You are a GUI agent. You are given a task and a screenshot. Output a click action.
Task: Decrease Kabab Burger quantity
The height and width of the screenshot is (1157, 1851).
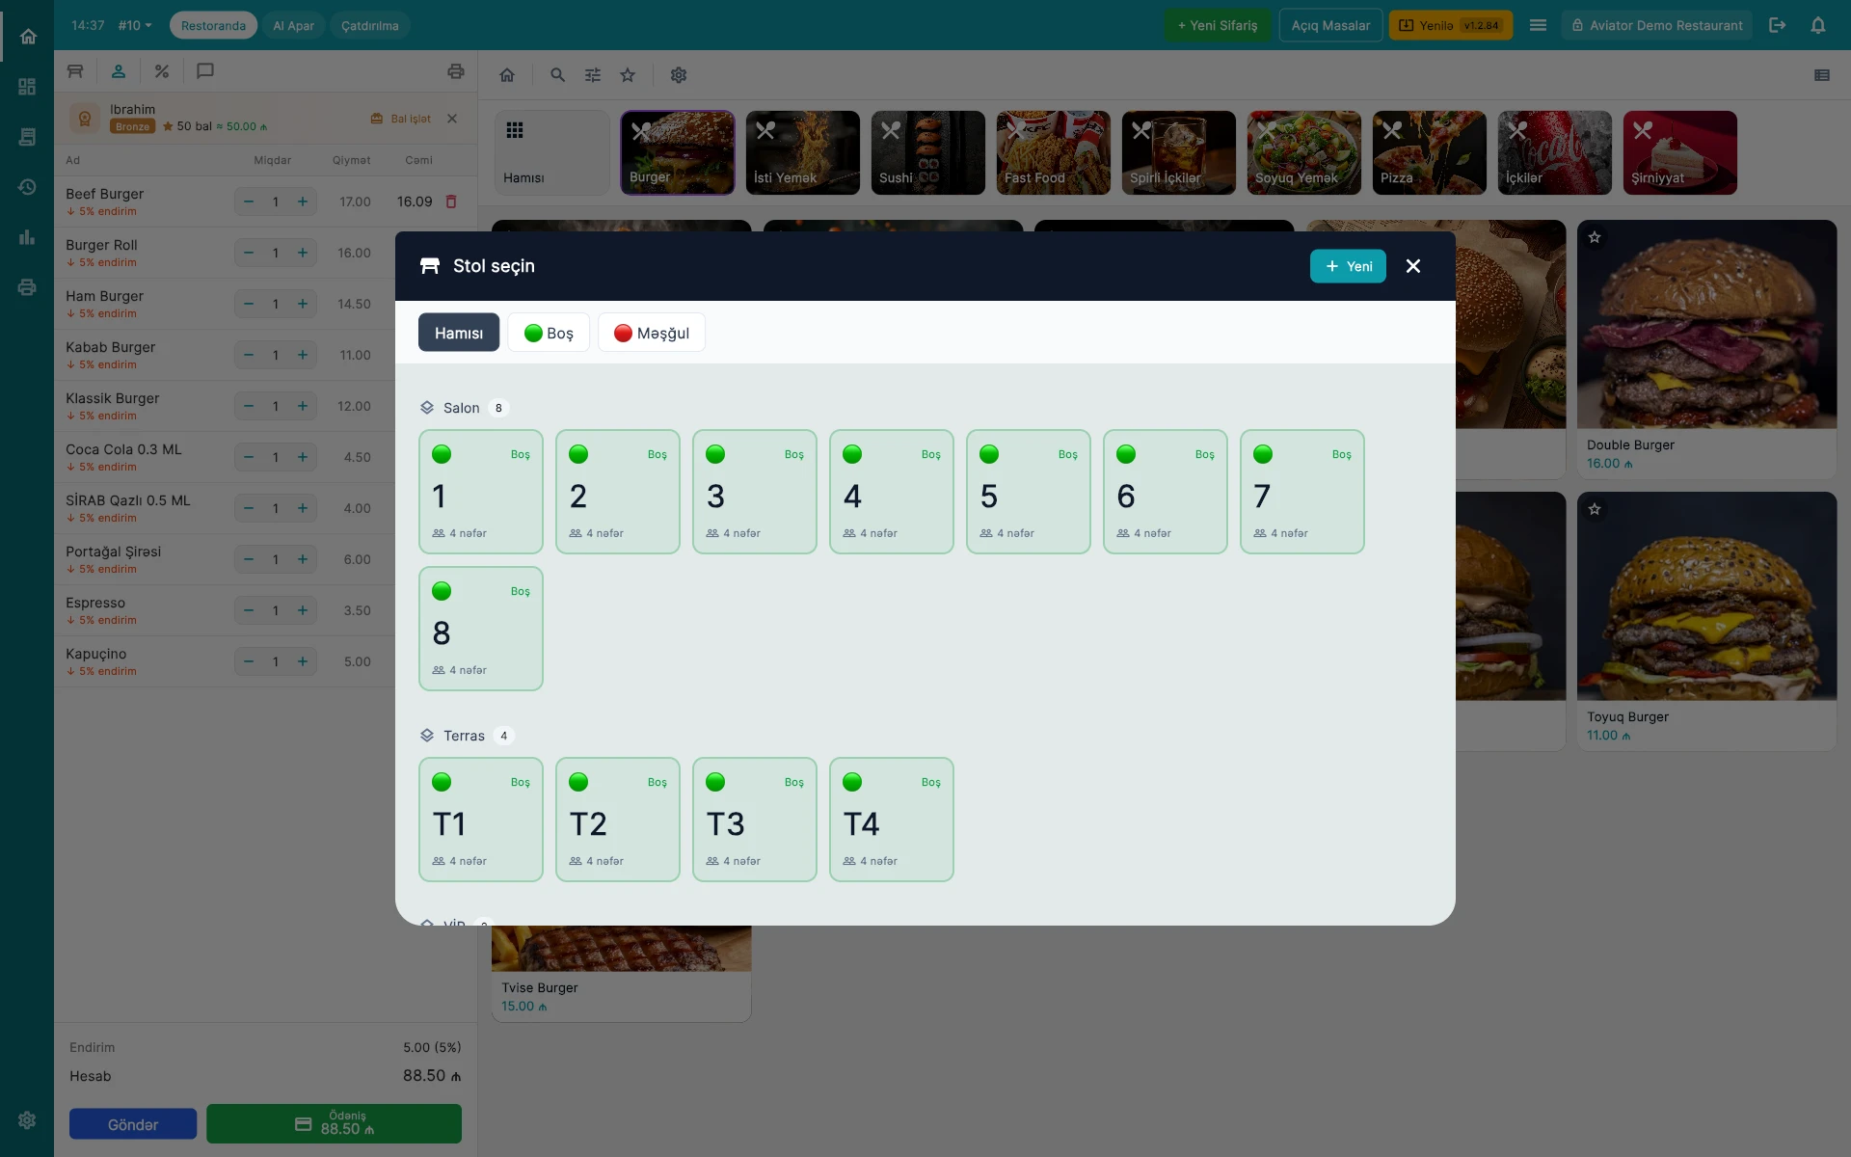click(249, 355)
